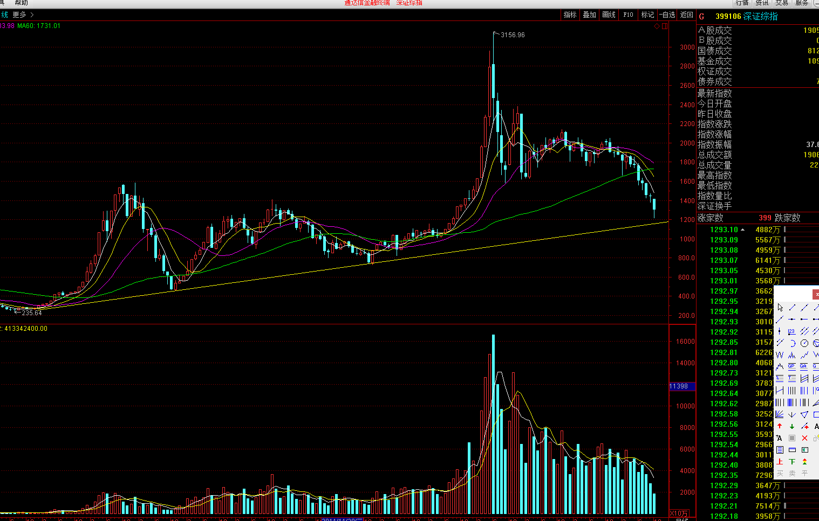Select the ruler measuring tool
This screenshot has width=819, height=521.
point(791,450)
